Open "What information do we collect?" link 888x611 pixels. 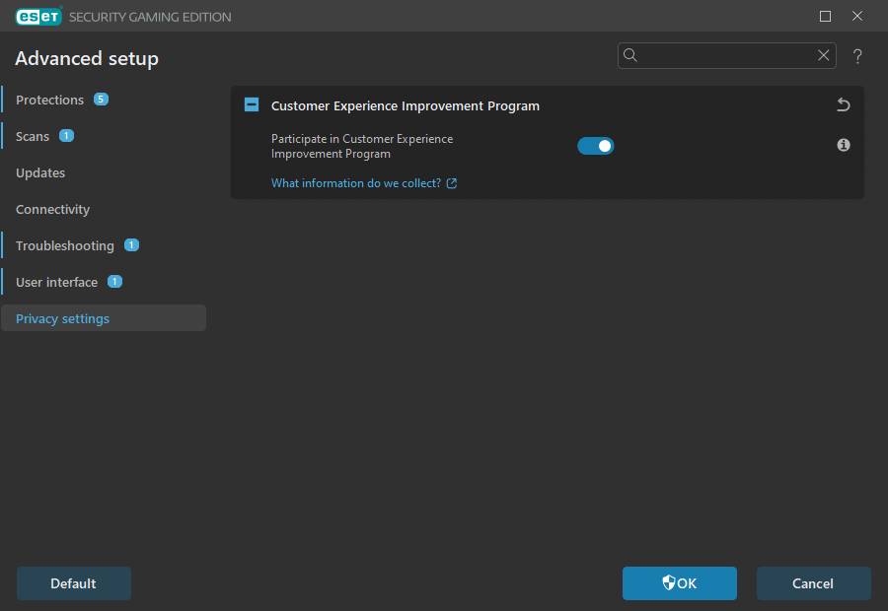point(364,183)
